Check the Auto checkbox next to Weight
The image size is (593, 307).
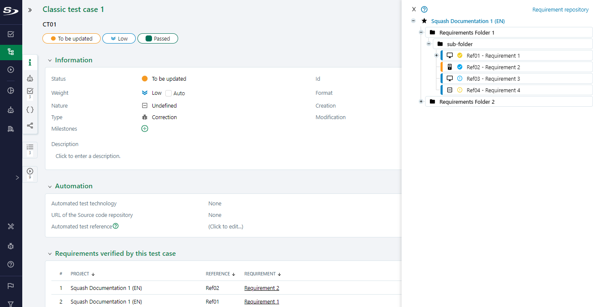[x=167, y=93]
